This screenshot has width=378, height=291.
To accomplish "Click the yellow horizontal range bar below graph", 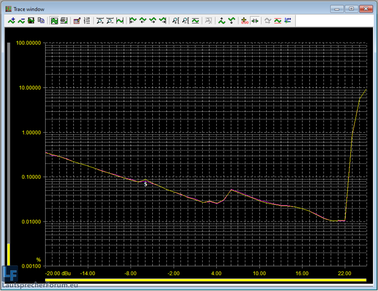I will (x=206, y=280).
